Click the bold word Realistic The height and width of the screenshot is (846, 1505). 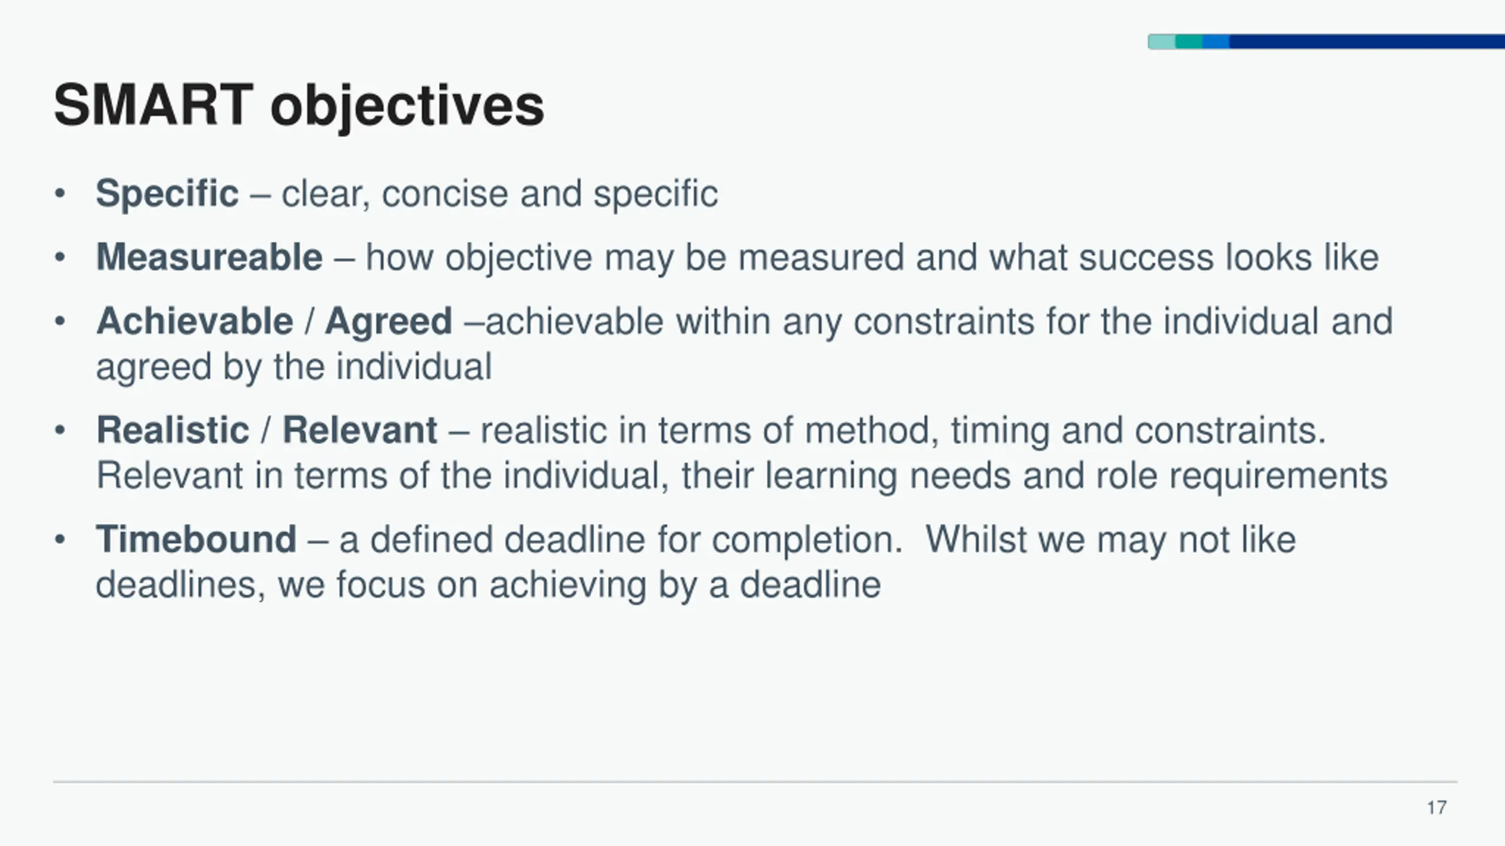pos(173,430)
